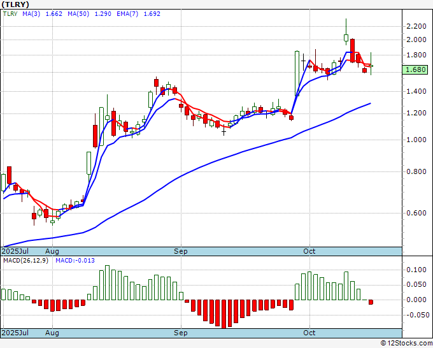Click the Oct label on MACD axis
433x348 pixels.
(309, 333)
